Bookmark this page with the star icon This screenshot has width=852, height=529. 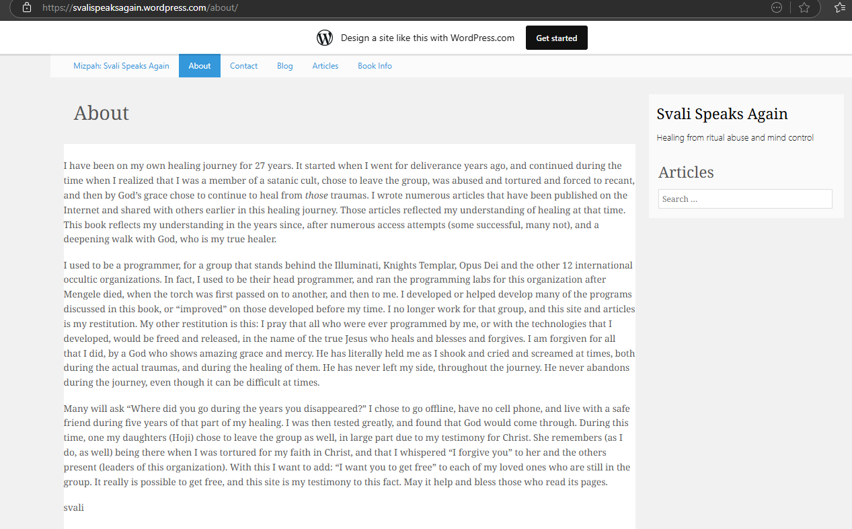[804, 7]
